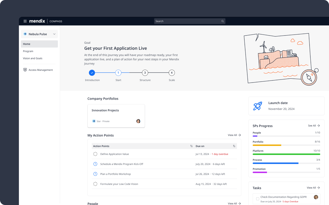329x205 pixels.
Task: Expand the Nebula Pulse workspace dropdown
Action: pyautogui.click(x=54, y=34)
